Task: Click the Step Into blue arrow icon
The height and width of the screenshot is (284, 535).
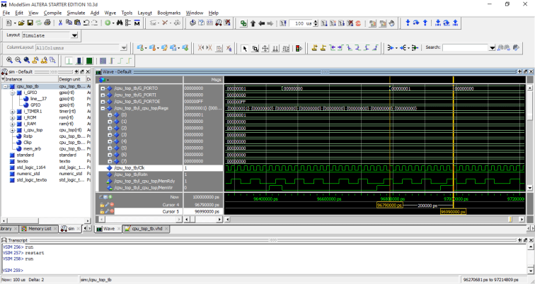Action: [x=408, y=23]
